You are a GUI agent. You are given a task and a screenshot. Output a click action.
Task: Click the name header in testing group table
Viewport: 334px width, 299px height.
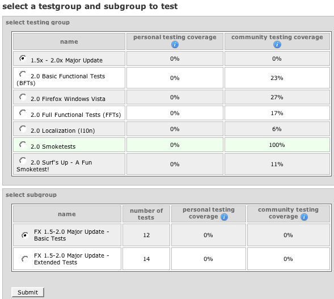[69, 41]
